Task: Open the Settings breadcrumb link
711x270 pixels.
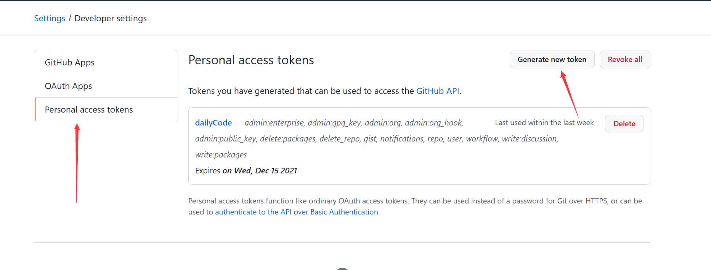Action: coord(50,18)
